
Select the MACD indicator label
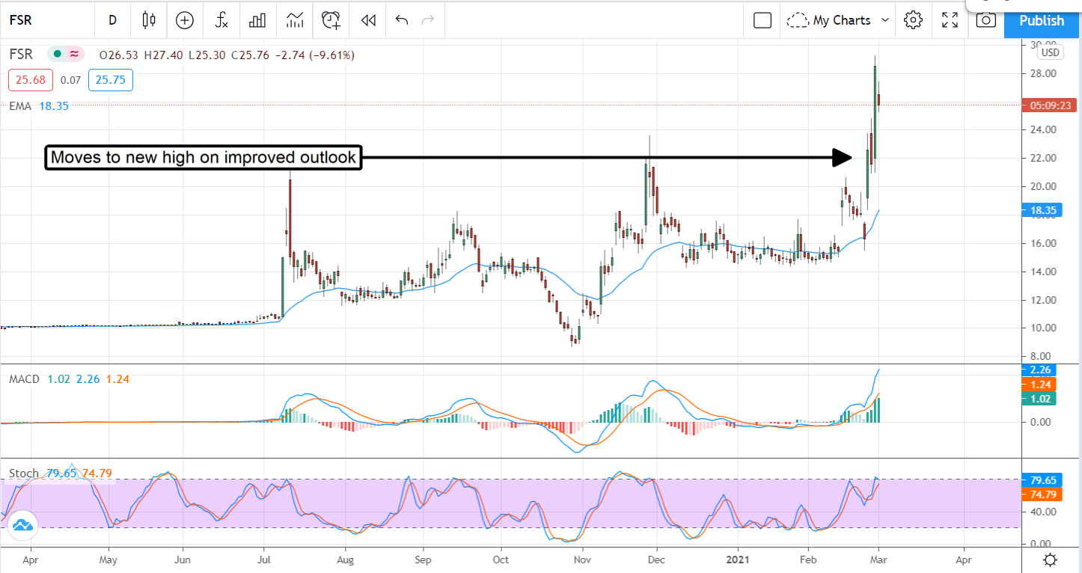tap(24, 379)
